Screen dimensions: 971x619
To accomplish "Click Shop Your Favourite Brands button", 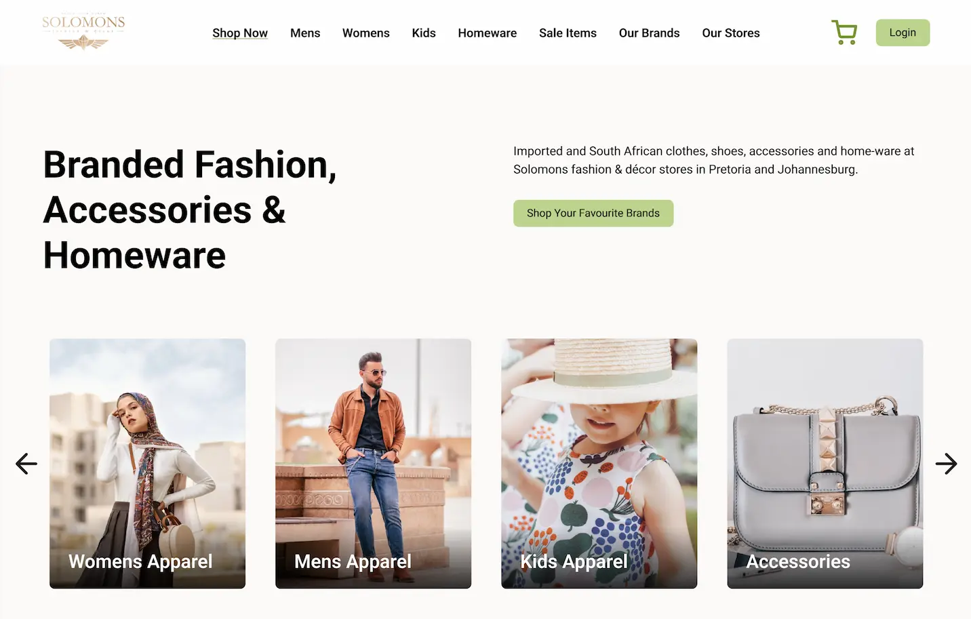I will tap(593, 213).
